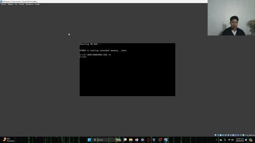The width and height of the screenshot is (255, 143).
Task: Click the HIMEM testing extended memory line
Action: (104, 50)
